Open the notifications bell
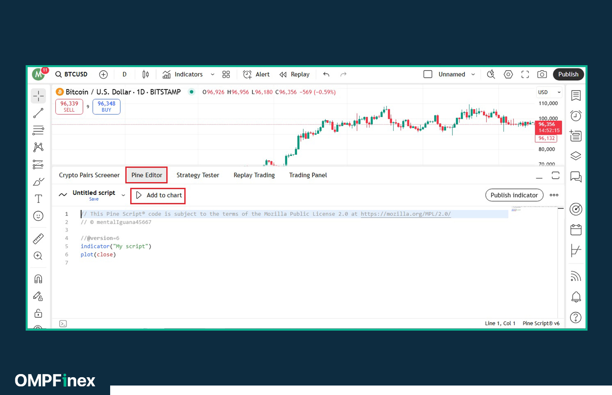Viewport: 612px width, 395px height. [x=576, y=297]
